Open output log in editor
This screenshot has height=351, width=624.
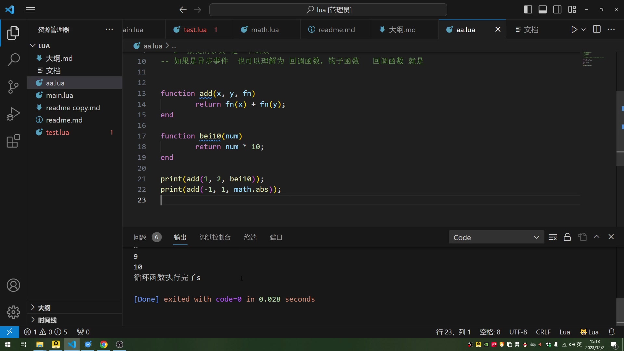click(582, 237)
